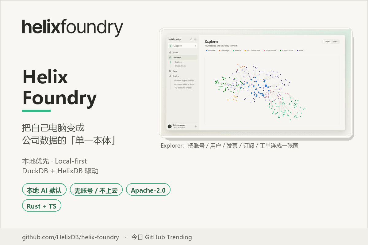Click the 今日 GitHub Trending text
The image size is (368, 245).
click(162, 237)
